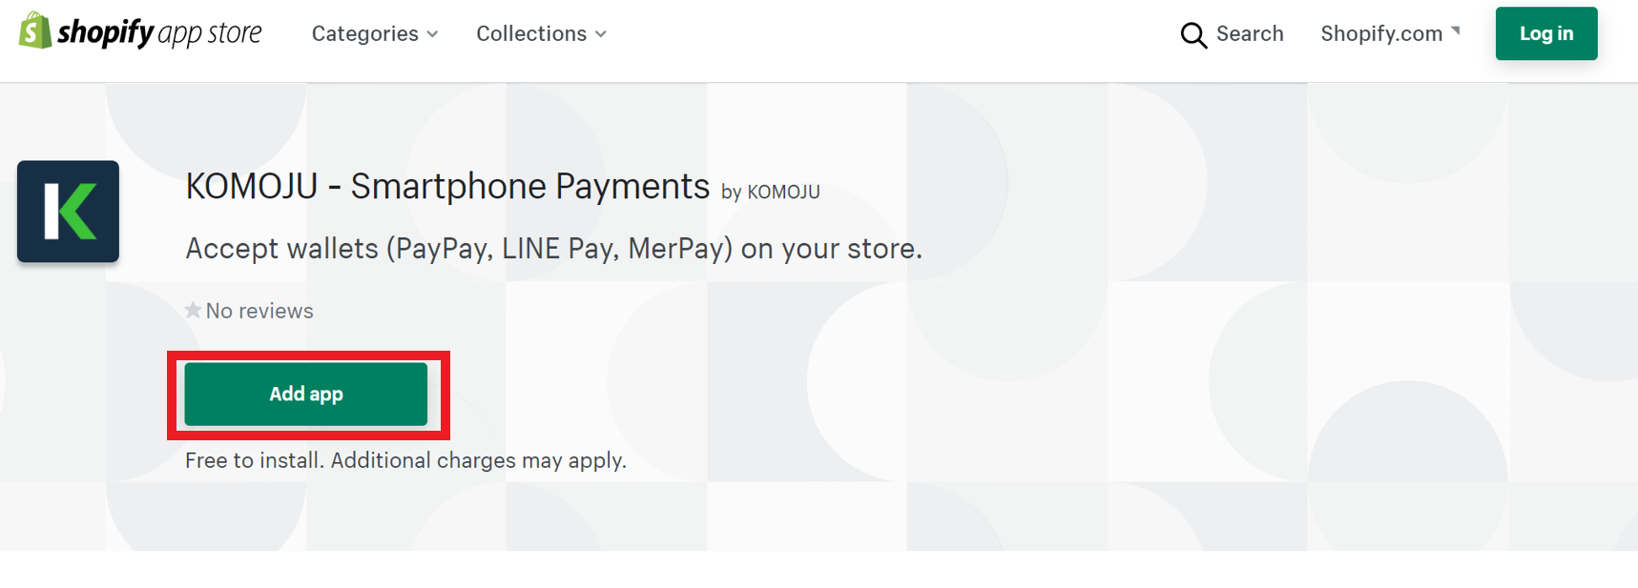The height and width of the screenshot is (588, 1638).
Task: Open the Categories menu
Action: pos(365,33)
